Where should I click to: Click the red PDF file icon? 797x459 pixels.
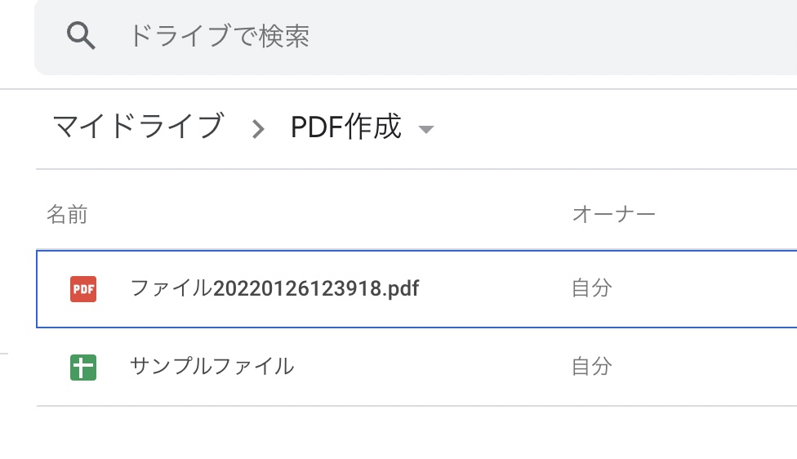coord(83,288)
